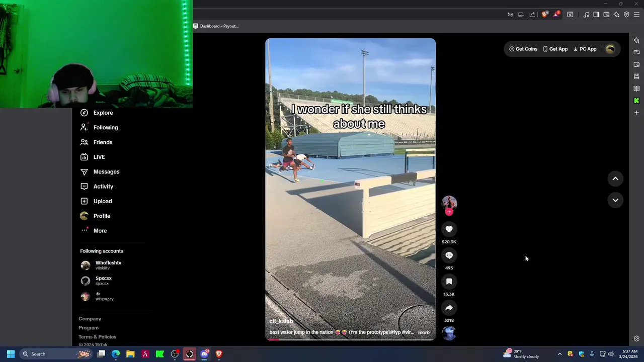Open the browser playlist music note icon
The height and width of the screenshot is (362, 644).
click(586, 15)
